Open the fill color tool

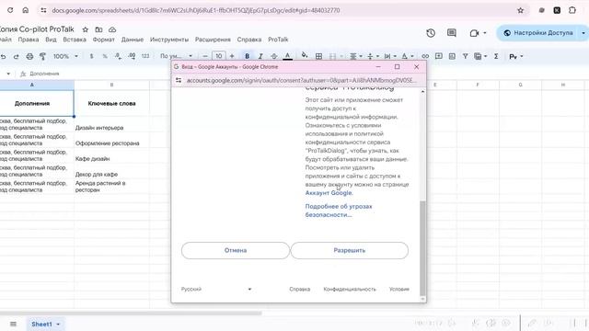305,55
